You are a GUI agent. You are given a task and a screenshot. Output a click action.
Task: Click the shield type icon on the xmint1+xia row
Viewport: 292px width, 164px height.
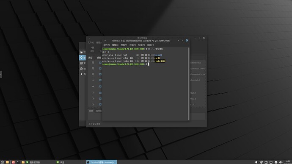coord(93,63)
